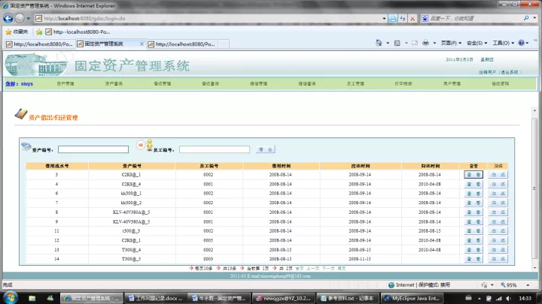
Task: Expand the address bar history dropdown arrow
Action: click(x=384, y=19)
